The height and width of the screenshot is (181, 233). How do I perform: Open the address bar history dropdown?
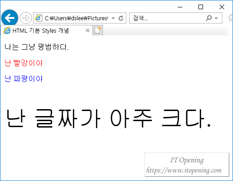pyautogui.click(x=113, y=18)
